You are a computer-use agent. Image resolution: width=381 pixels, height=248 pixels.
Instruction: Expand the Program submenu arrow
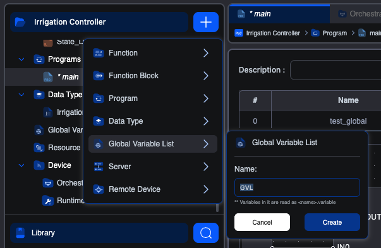point(206,98)
